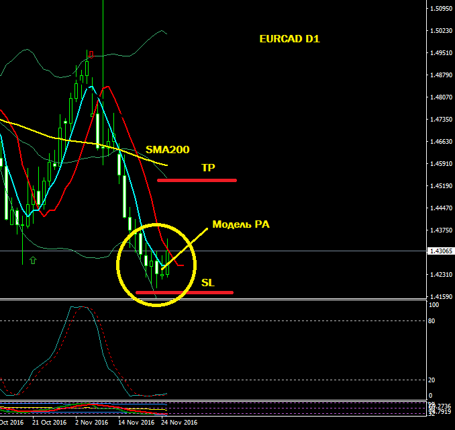
Task: Select the SL text label
Action: (208, 283)
